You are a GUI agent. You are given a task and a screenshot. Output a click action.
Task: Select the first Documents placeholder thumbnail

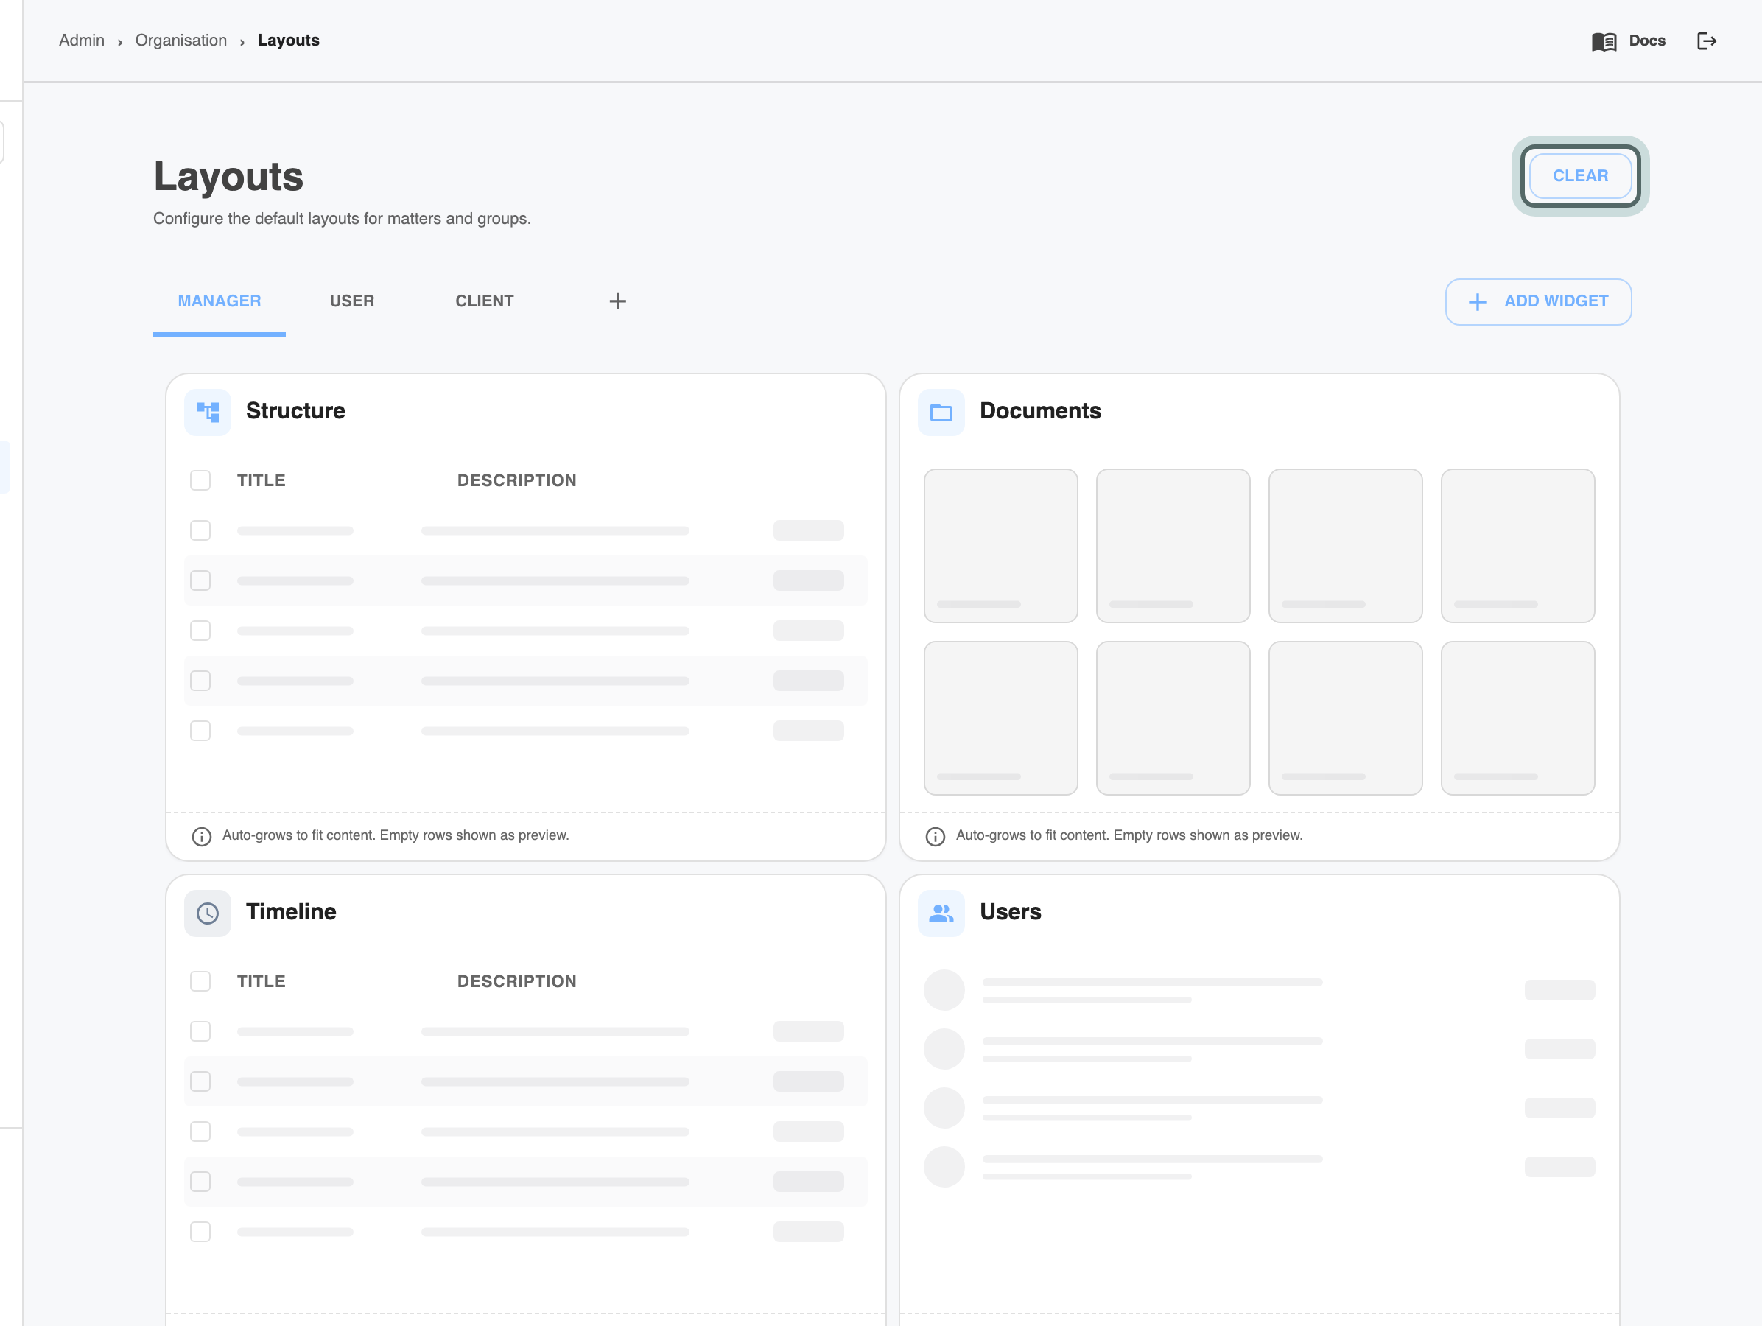tap(1000, 546)
